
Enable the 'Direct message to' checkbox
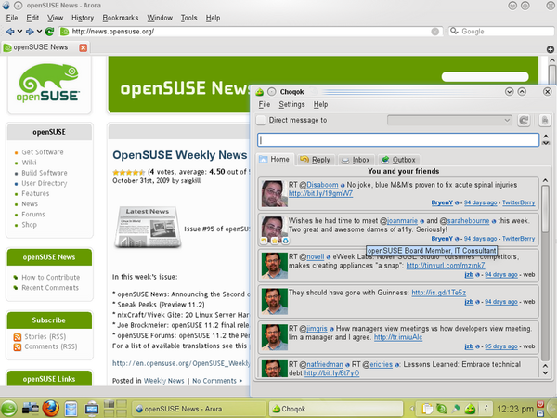(x=261, y=120)
